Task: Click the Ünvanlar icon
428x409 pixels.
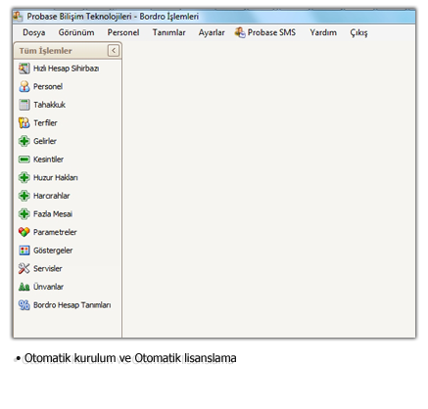Action: (x=24, y=287)
